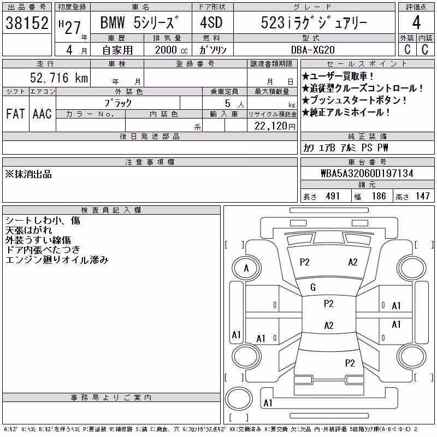Viewport: 437px width, 437px height.
Task: Click the C grade under 外装
Action: tap(407, 49)
